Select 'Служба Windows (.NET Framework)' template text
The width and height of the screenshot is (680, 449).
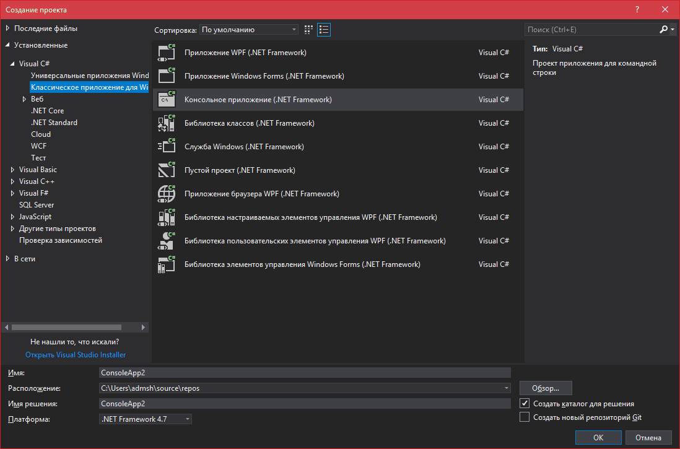[244, 147]
